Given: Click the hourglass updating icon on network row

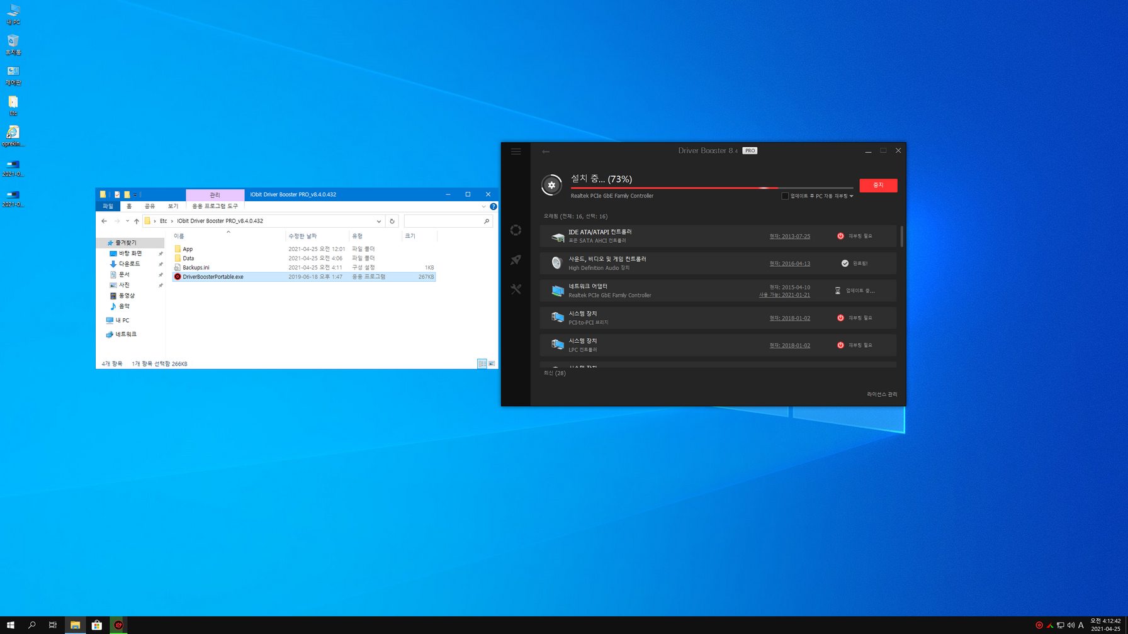Looking at the screenshot, I should point(838,291).
